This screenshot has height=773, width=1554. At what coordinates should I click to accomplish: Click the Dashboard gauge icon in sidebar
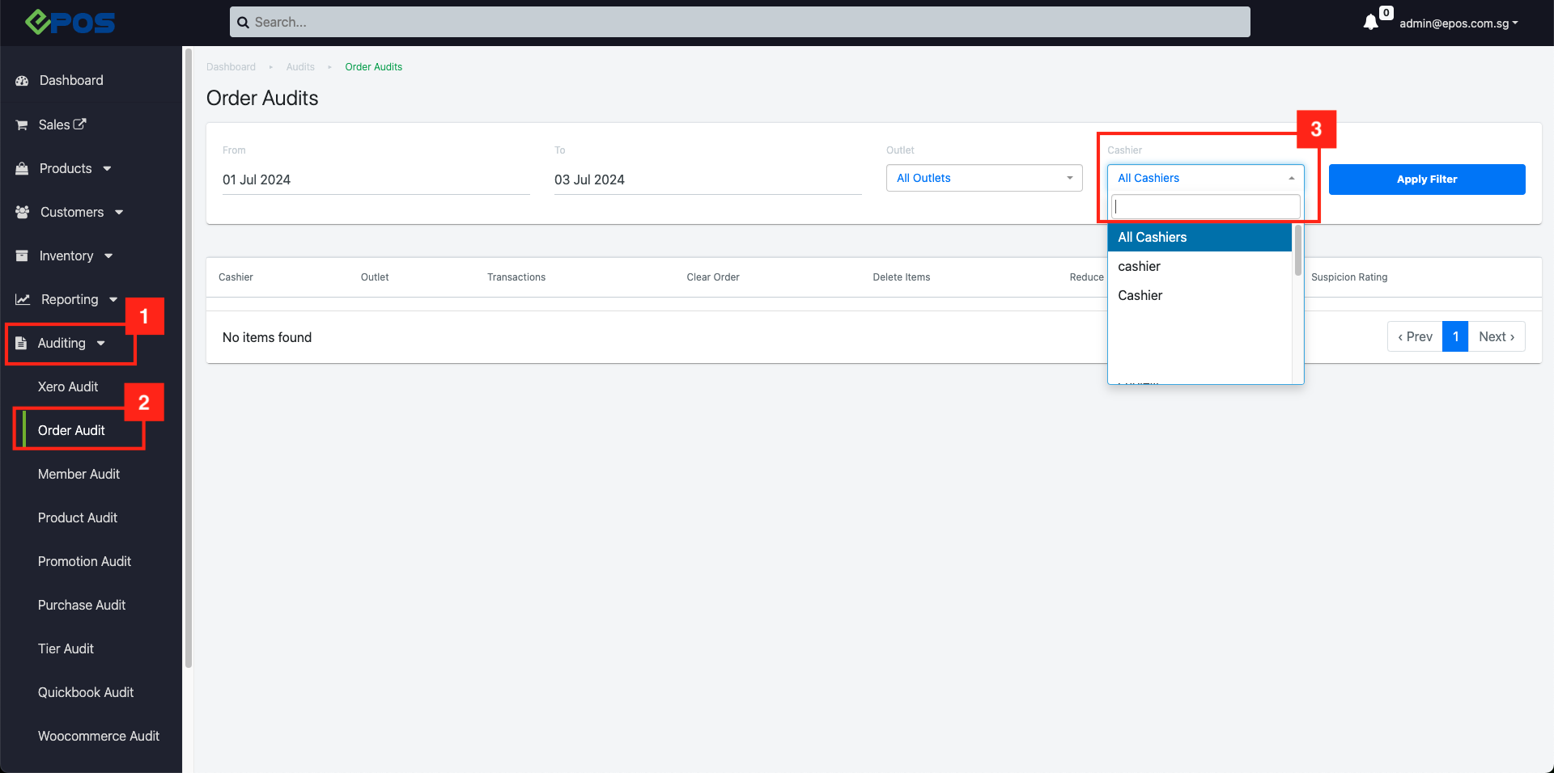[22, 81]
